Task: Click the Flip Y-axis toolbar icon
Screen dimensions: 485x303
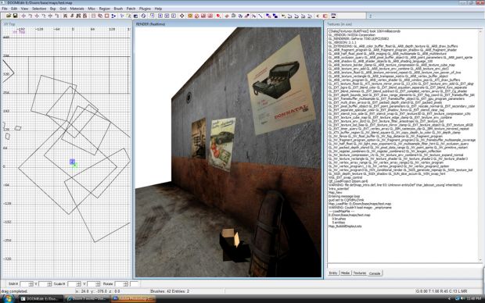Action: [x=37, y=16]
